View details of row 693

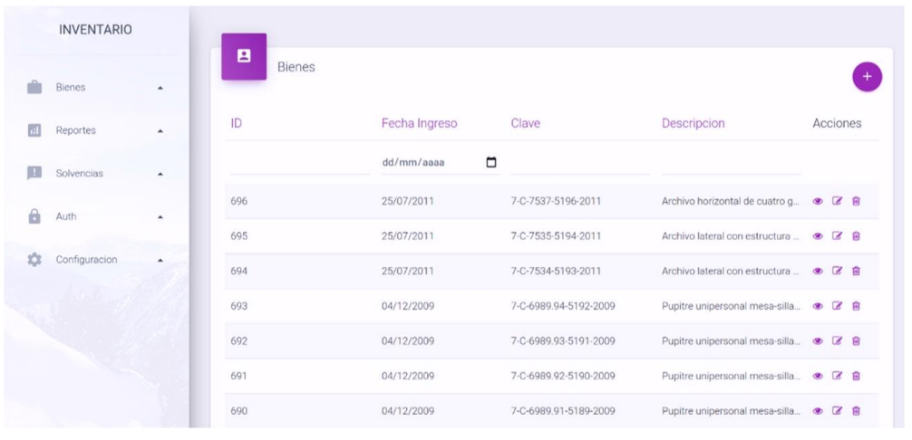click(818, 306)
